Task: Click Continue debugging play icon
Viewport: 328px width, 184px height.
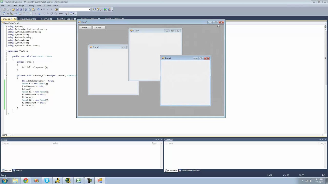Action: click(36, 14)
